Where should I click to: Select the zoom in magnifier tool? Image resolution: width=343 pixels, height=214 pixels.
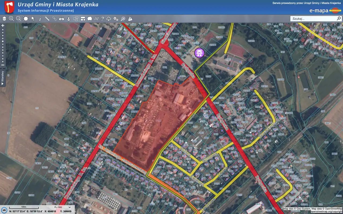tap(11, 19)
